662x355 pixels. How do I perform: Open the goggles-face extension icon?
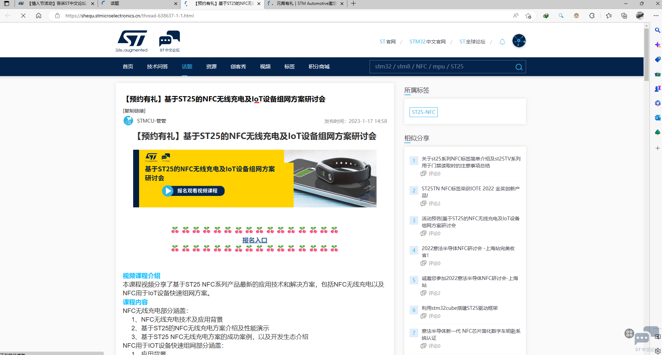576,16
